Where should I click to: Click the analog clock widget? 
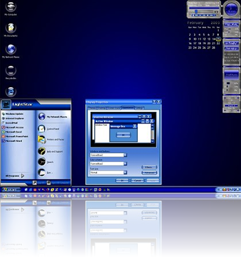click(x=231, y=9)
